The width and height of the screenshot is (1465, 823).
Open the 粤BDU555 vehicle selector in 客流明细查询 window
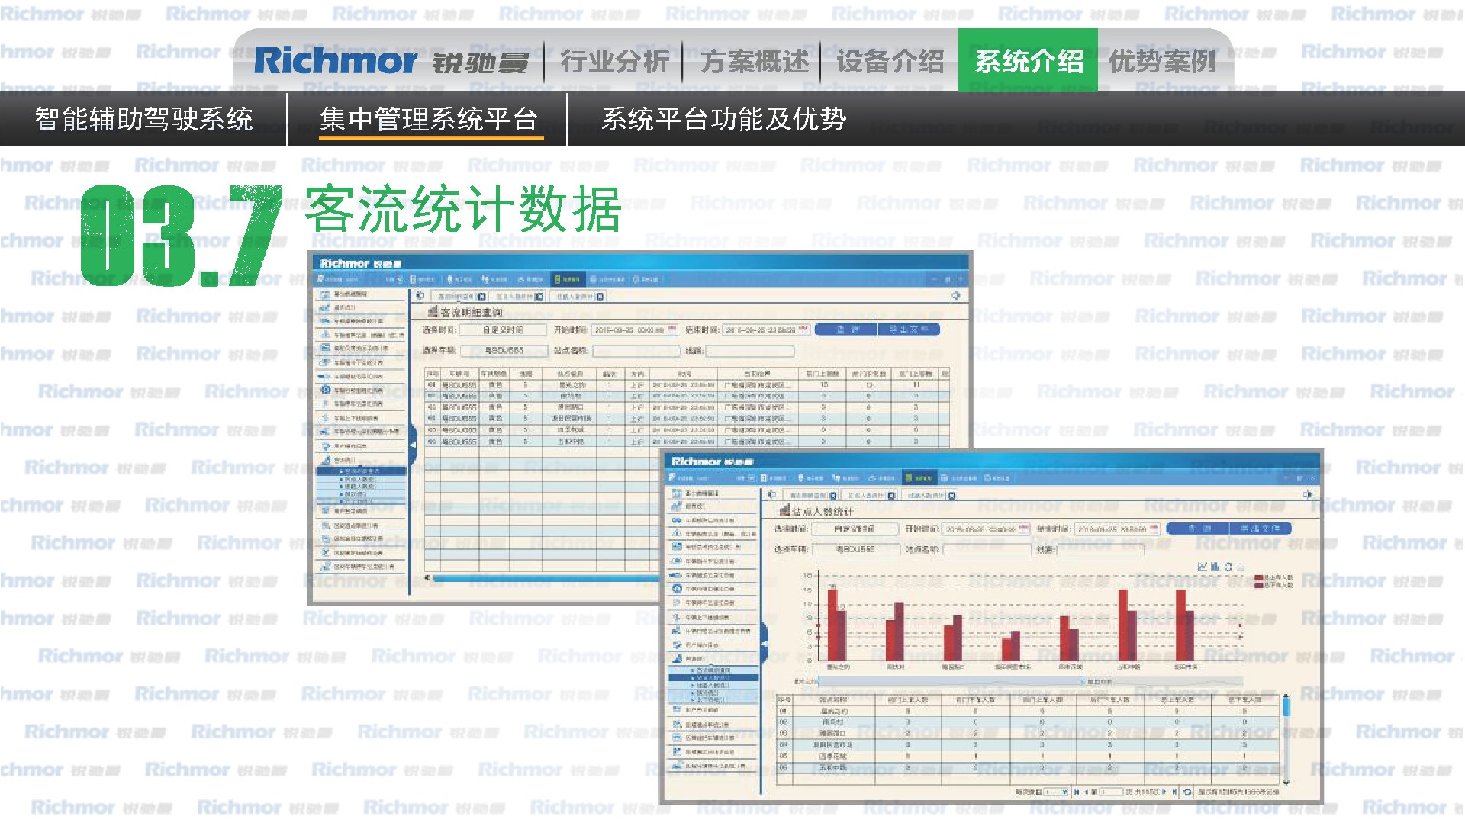(x=504, y=351)
